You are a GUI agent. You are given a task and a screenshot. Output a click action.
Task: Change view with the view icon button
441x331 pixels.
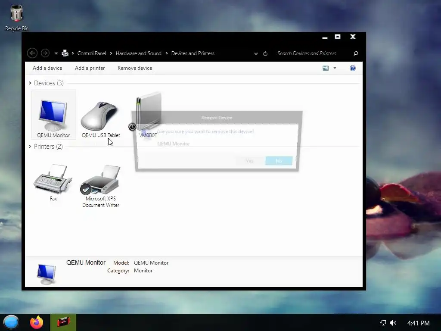click(x=326, y=68)
